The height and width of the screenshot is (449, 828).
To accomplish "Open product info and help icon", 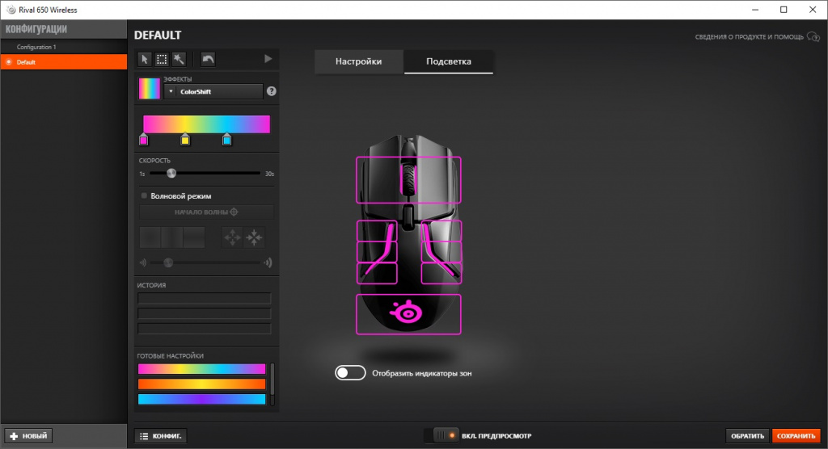I will 813,36.
